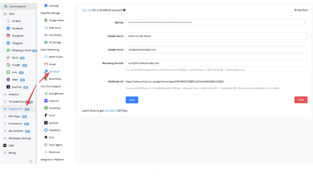Collapse the Email Marketing section
Image resolution: width=313 pixels, height=177 pixels.
point(70,50)
